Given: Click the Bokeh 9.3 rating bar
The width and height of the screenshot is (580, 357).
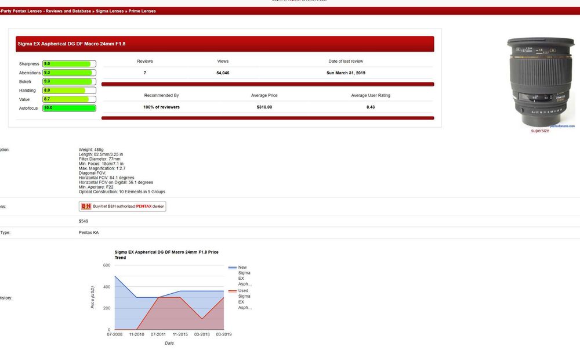Looking at the screenshot, I should coord(69,81).
